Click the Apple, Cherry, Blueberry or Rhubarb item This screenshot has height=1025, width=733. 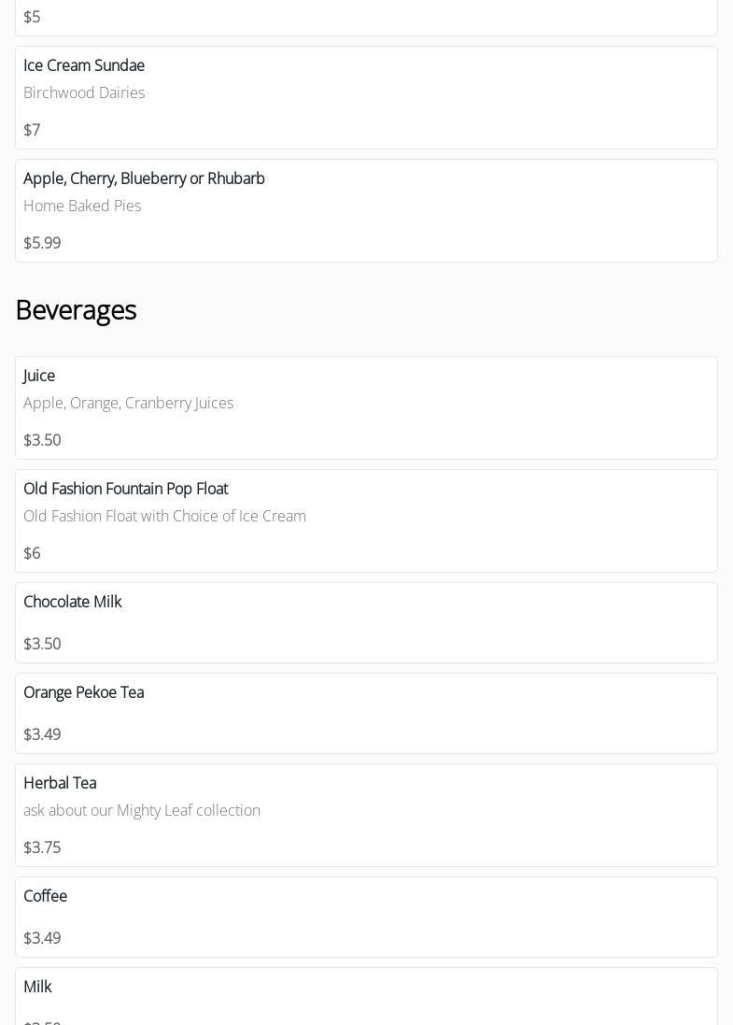[144, 178]
